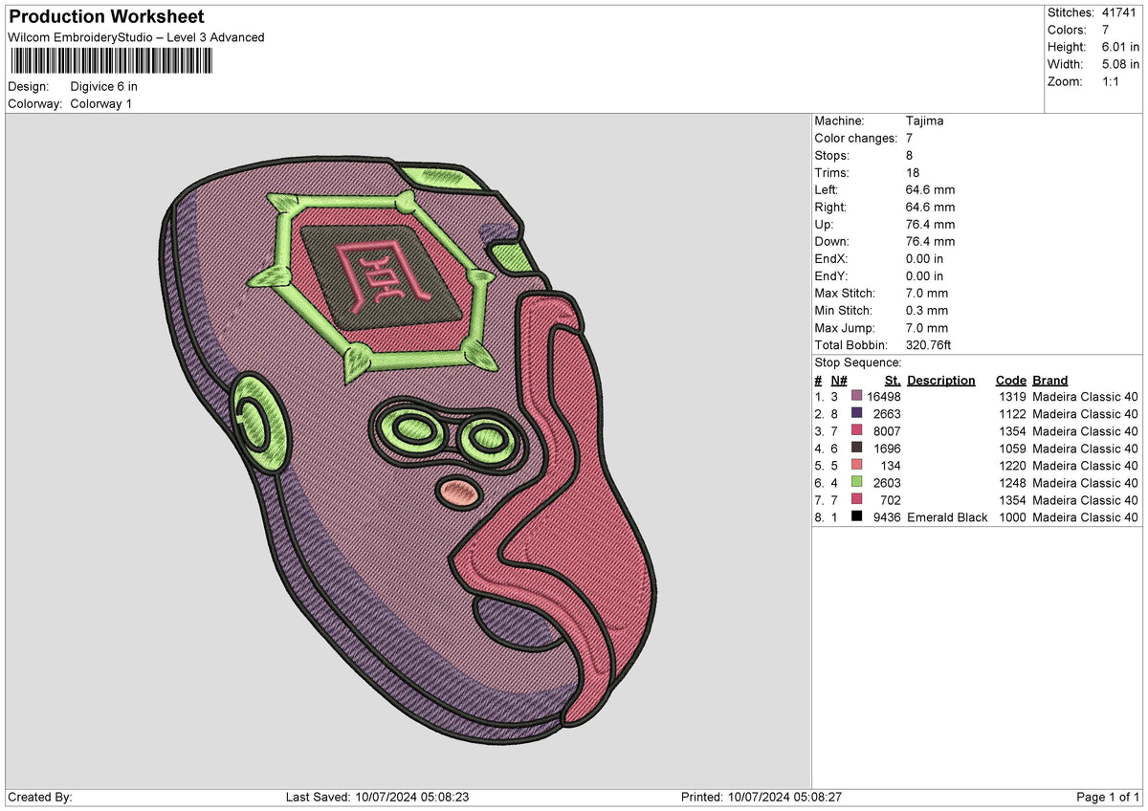Image resolution: width=1148 pixels, height=811 pixels.
Task: Click the barcode under the header
Action: pos(111,62)
